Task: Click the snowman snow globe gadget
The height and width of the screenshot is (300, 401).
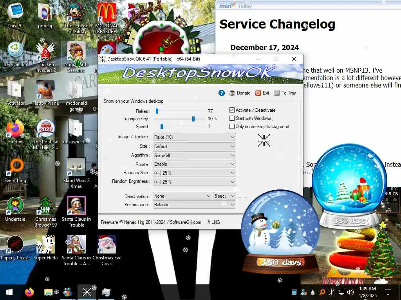Action: [x=280, y=231]
